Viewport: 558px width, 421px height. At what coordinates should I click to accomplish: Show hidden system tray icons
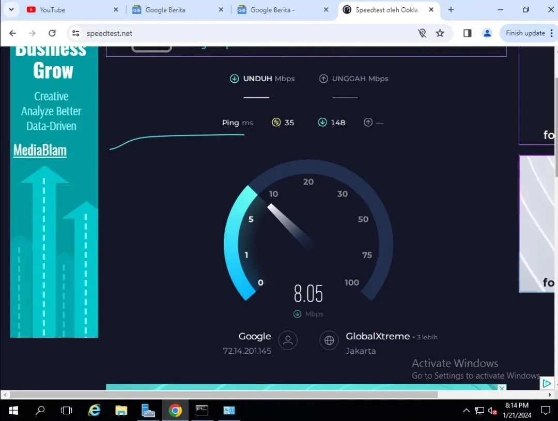tap(466, 411)
